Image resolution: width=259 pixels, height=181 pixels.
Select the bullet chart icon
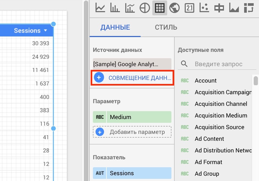coord(219,8)
